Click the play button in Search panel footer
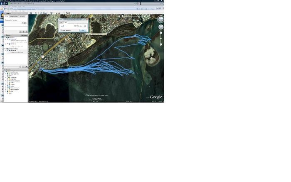The width and height of the screenshot is (291, 182). click(x=21, y=32)
